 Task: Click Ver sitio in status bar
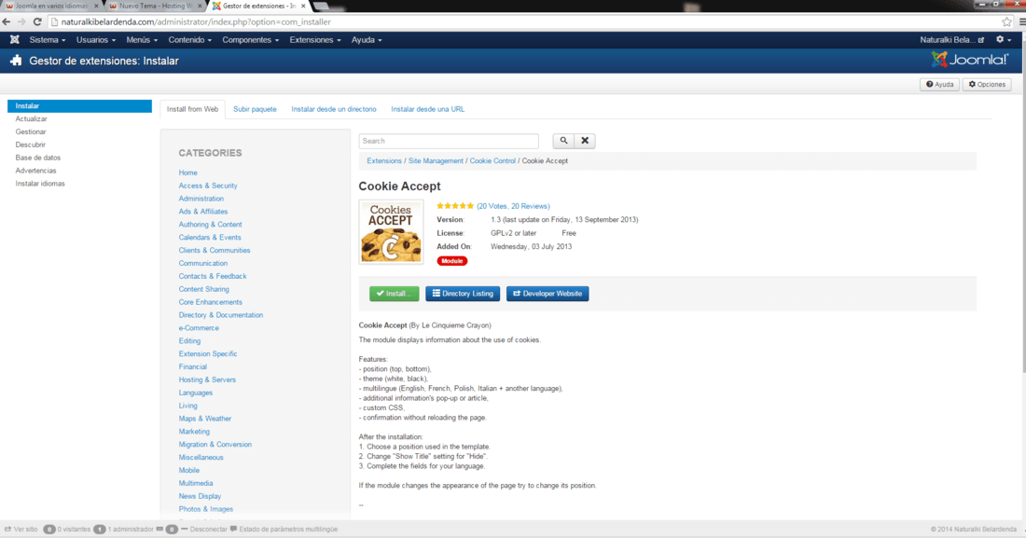click(x=21, y=530)
